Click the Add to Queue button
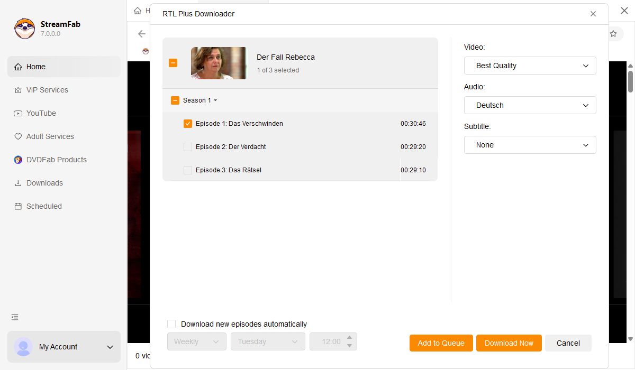This screenshot has height=370, width=635. click(441, 343)
